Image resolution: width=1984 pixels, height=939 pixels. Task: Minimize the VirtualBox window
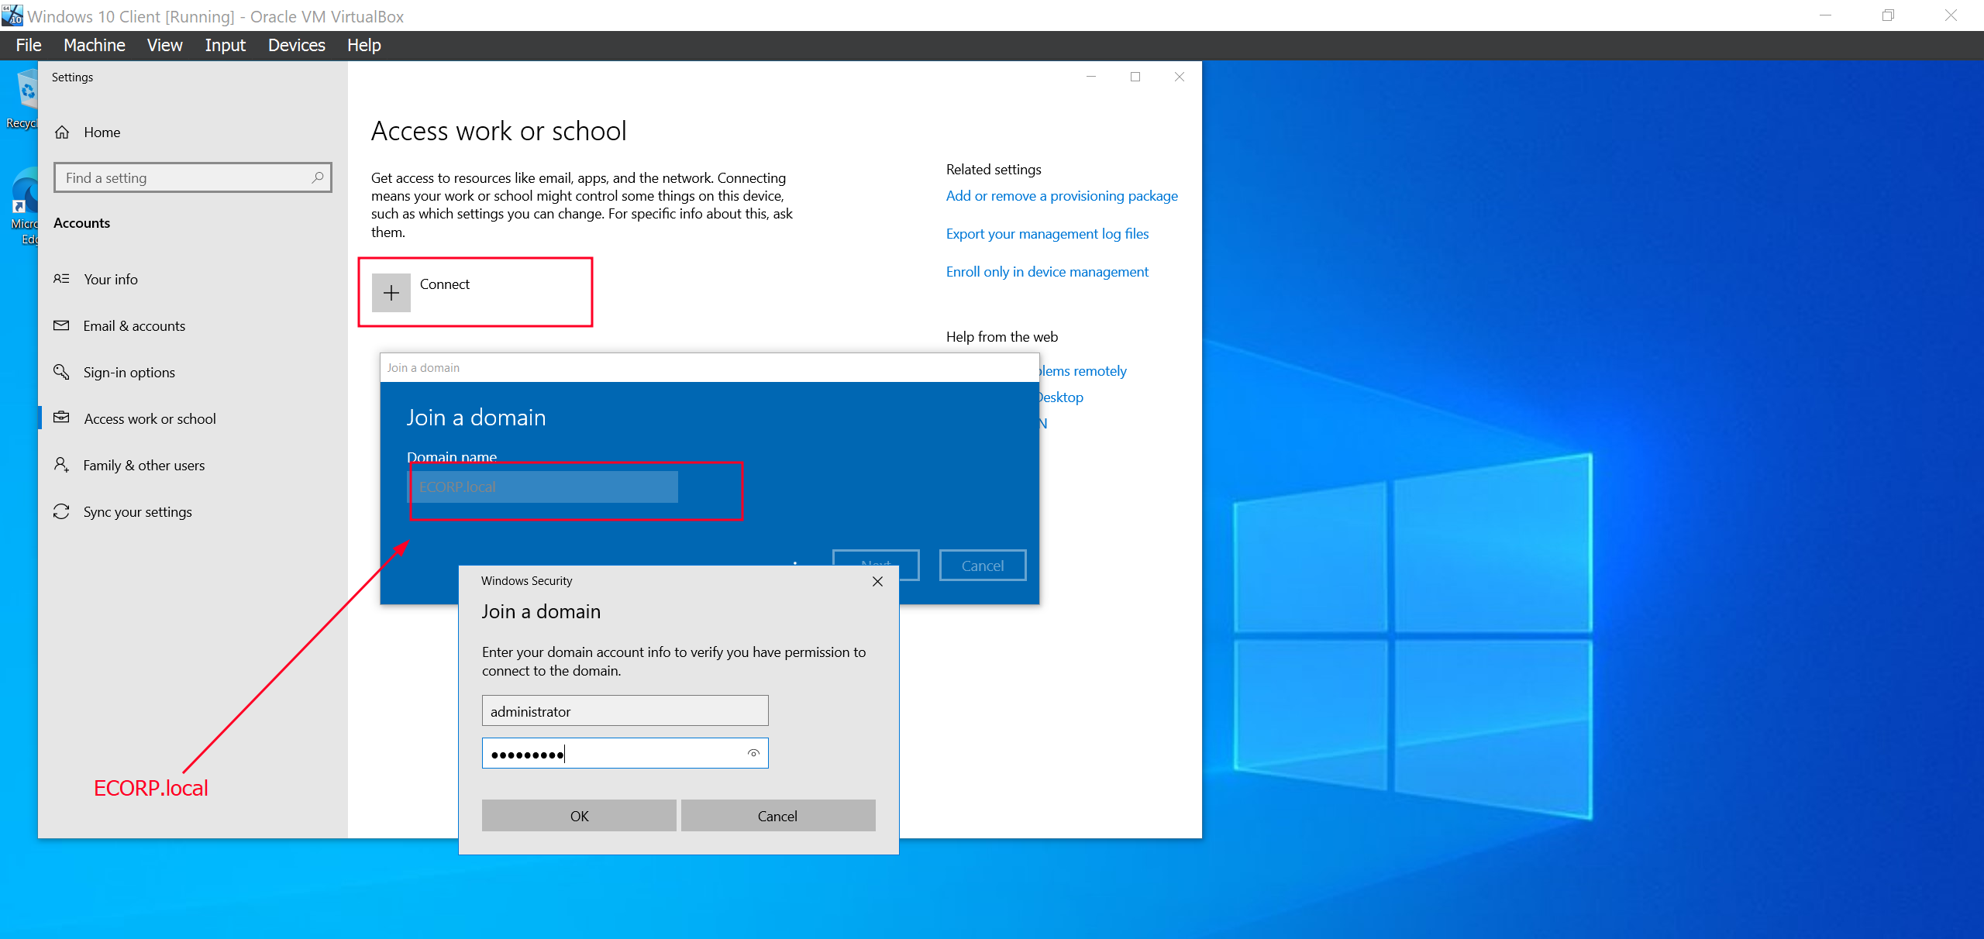[x=1826, y=15]
